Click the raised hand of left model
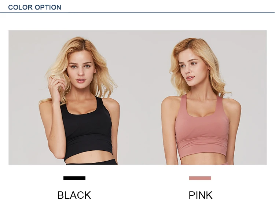275x209 pixels. 56,88
